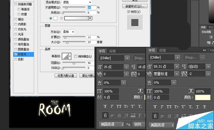Check the 消除锯齿(L) checkbox

pos(76,56)
